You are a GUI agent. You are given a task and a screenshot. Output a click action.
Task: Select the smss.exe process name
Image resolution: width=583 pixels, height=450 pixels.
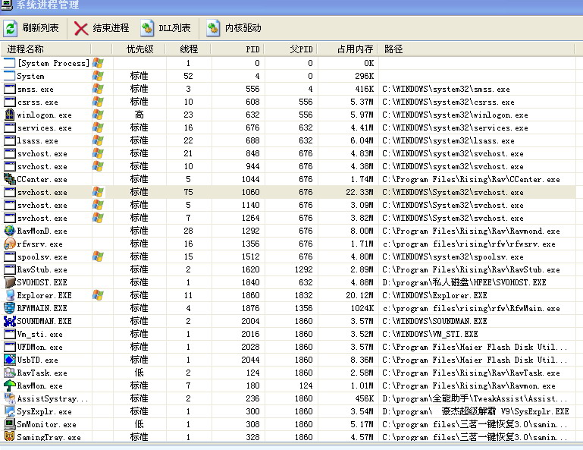click(36, 90)
